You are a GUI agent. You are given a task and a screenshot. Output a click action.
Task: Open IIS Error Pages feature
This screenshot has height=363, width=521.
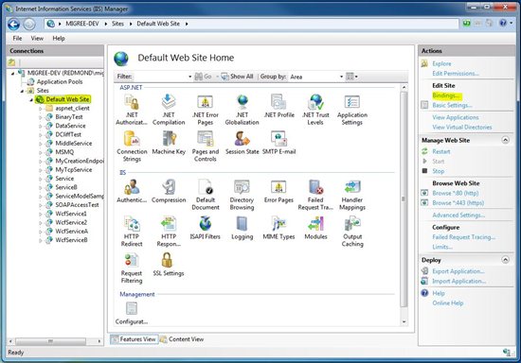click(x=278, y=191)
